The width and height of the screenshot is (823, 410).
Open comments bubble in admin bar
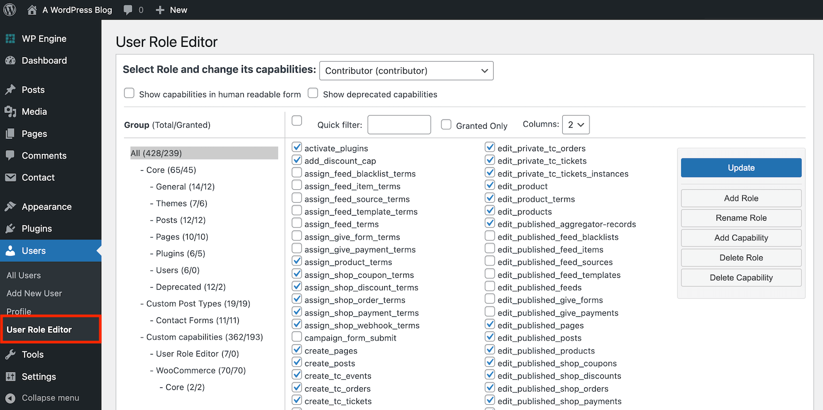point(128,10)
